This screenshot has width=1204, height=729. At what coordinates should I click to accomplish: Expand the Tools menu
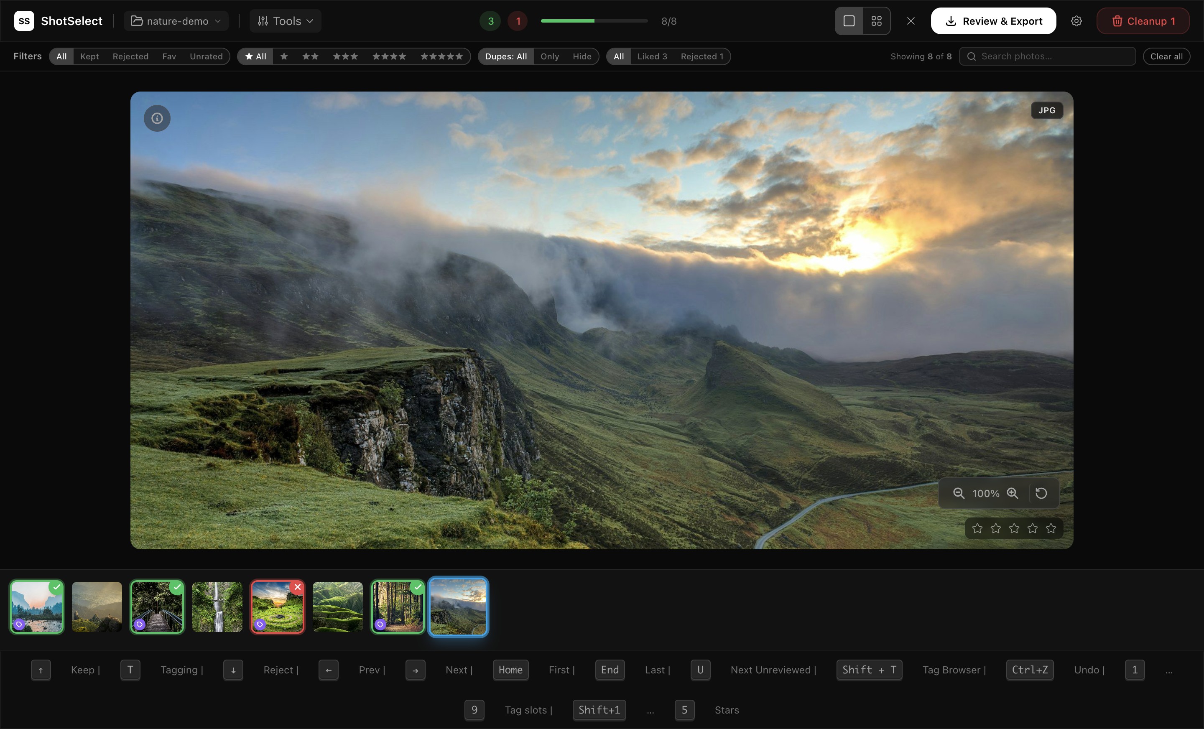tap(285, 20)
